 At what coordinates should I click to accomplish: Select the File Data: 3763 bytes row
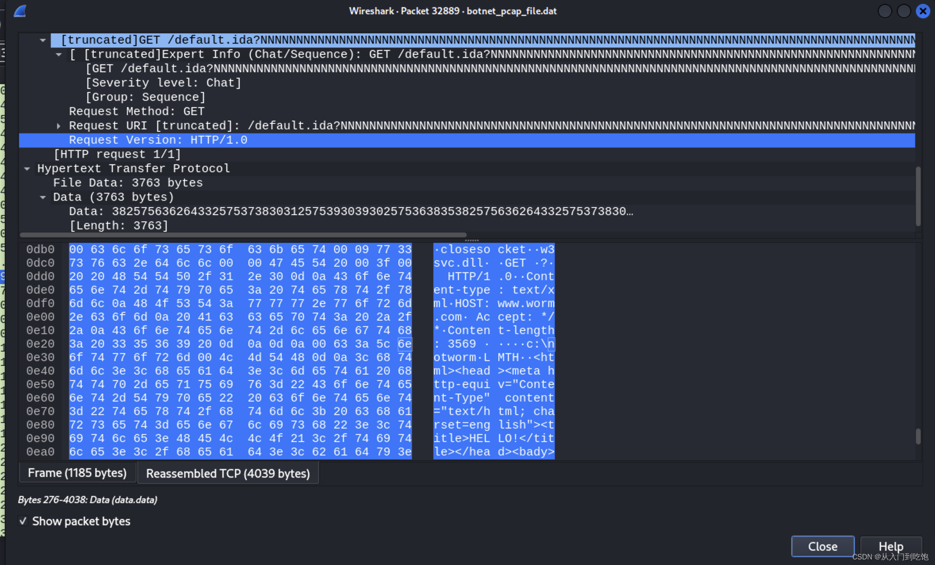[x=128, y=183]
